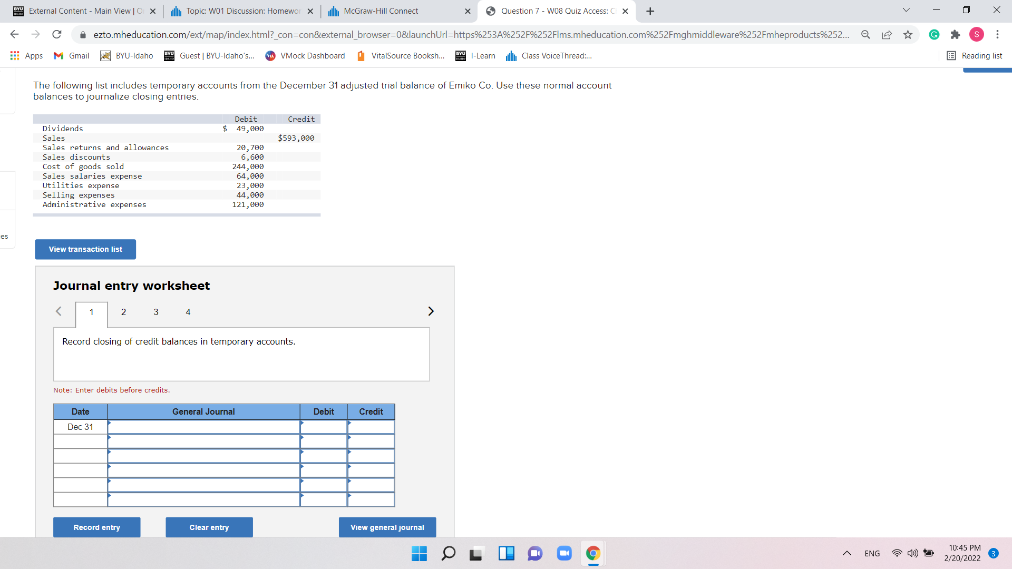Click the Record entry button
The image size is (1012, 569).
pyautogui.click(x=96, y=527)
